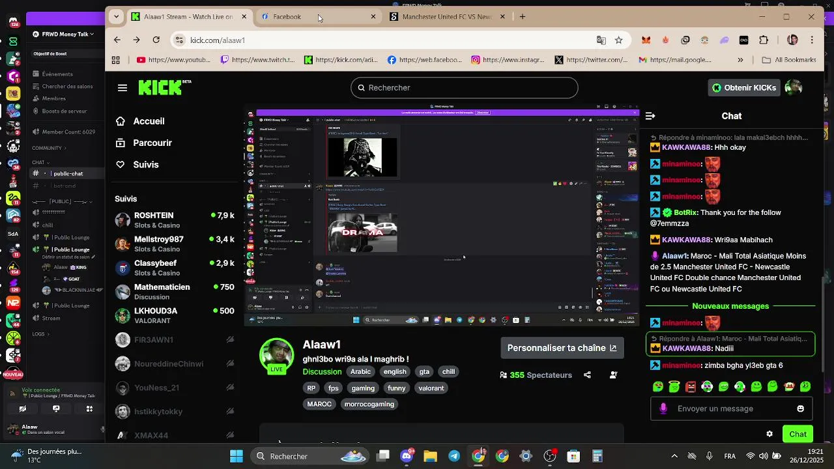Open FRWD Money Talk server dropdown in Discord
This screenshot has height=469, width=834.
64,34
